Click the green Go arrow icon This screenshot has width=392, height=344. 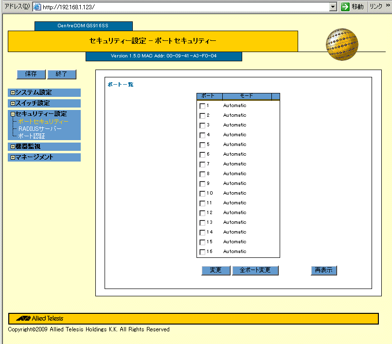(x=345, y=7)
